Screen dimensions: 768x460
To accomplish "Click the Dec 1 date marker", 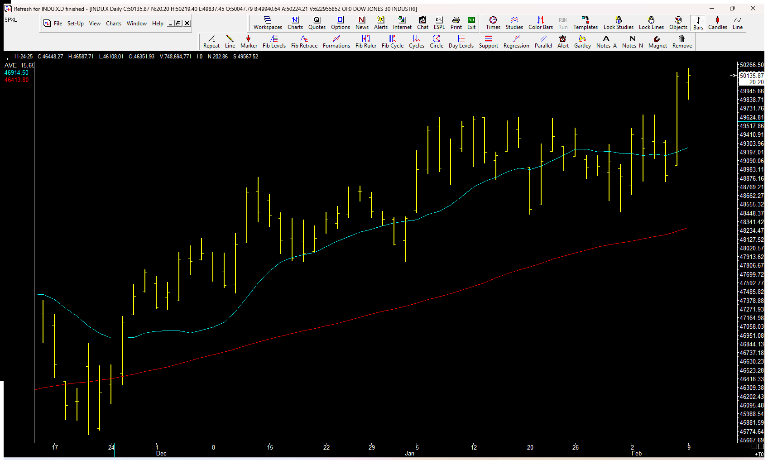I will [157, 447].
